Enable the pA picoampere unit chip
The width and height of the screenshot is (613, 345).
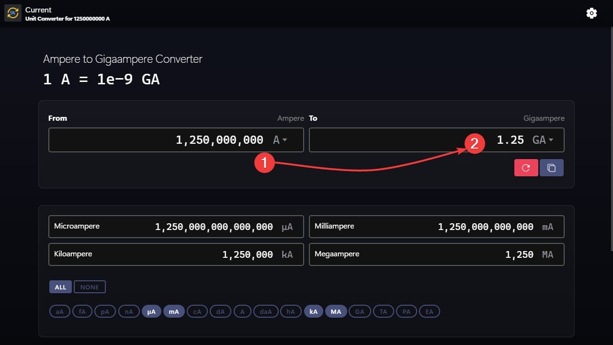[x=105, y=311]
